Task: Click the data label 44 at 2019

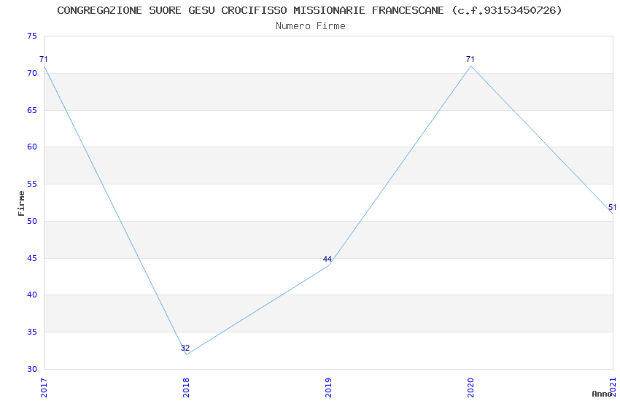Action: click(x=328, y=259)
